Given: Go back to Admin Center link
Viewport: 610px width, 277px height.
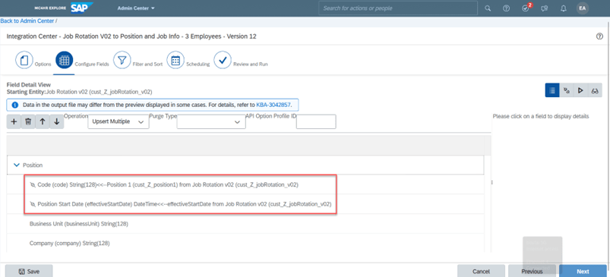Looking at the screenshot, I should click(27, 21).
